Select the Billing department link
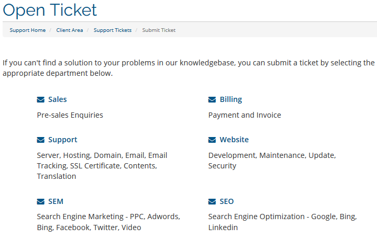377x239 pixels. click(230, 99)
